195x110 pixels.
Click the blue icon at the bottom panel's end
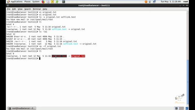point(187,108)
